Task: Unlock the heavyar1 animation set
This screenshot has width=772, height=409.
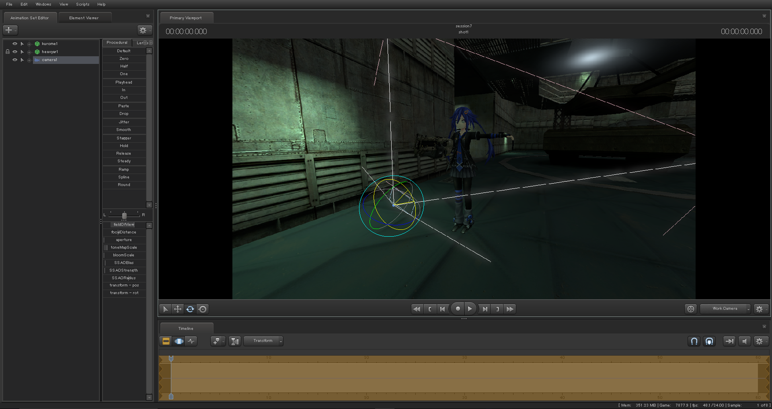Action: tap(7, 52)
